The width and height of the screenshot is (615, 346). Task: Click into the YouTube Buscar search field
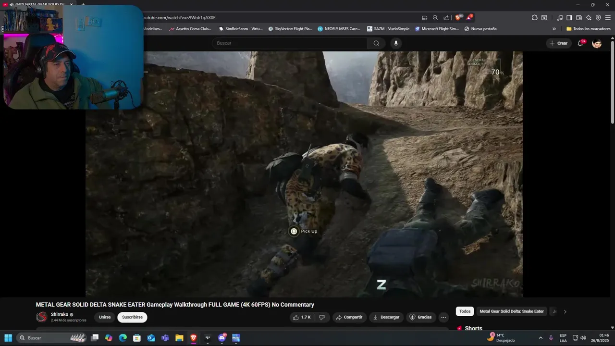click(x=290, y=43)
